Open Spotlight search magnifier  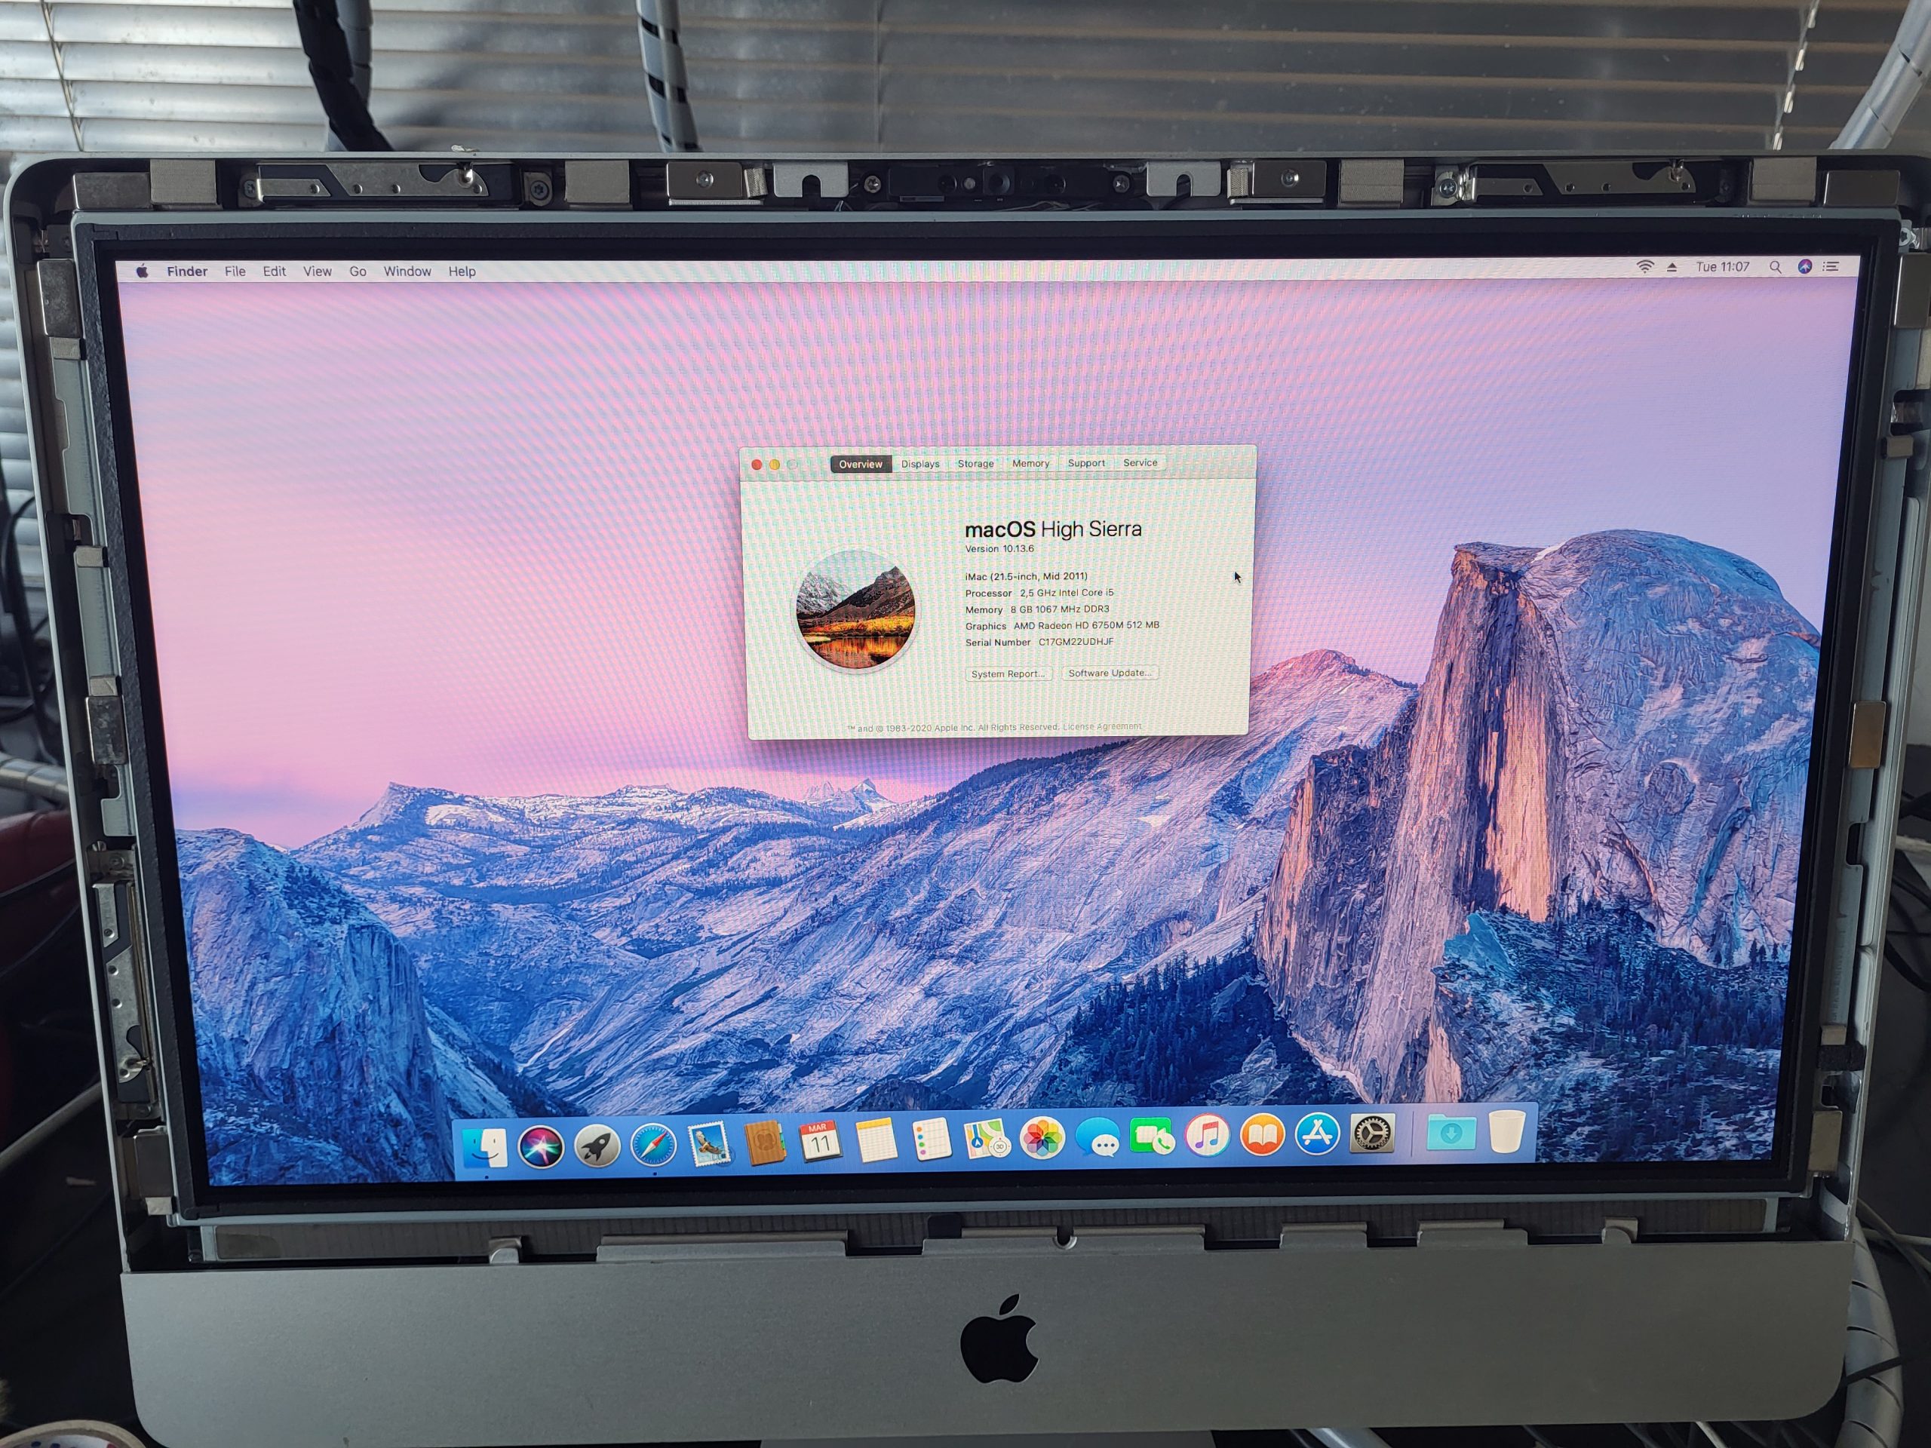pyautogui.click(x=1775, y=267)
